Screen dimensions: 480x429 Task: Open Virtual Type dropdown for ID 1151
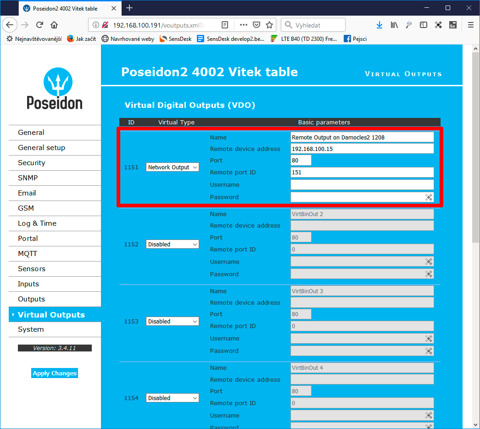[173, 167]
